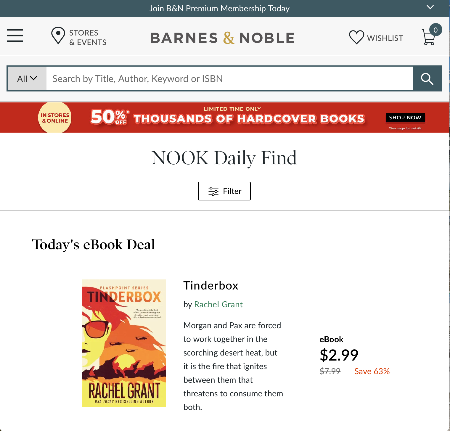Image resolution: width=450 pixels, height=431 pixels.
Task: Click the search text field
Action: [x=229, y=79]
